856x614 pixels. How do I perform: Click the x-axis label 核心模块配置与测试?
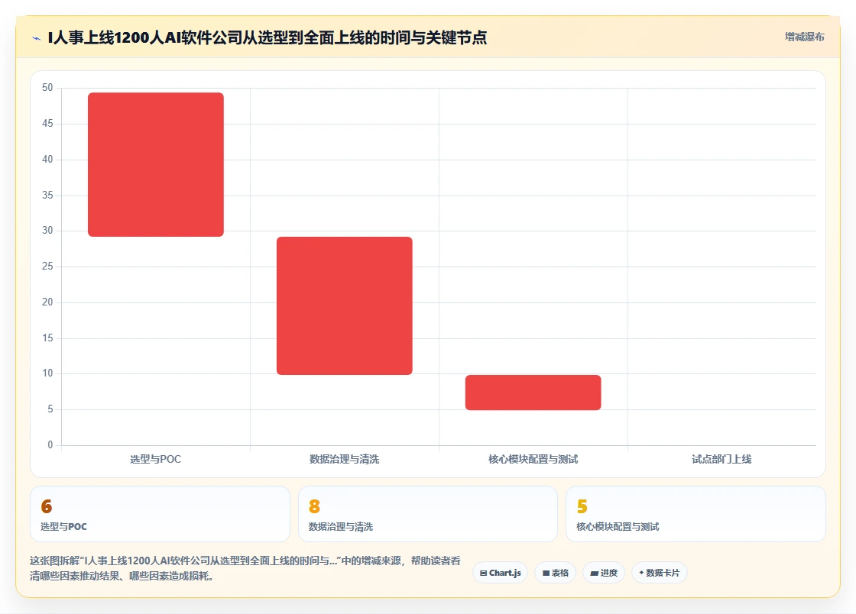pos(533,459)
